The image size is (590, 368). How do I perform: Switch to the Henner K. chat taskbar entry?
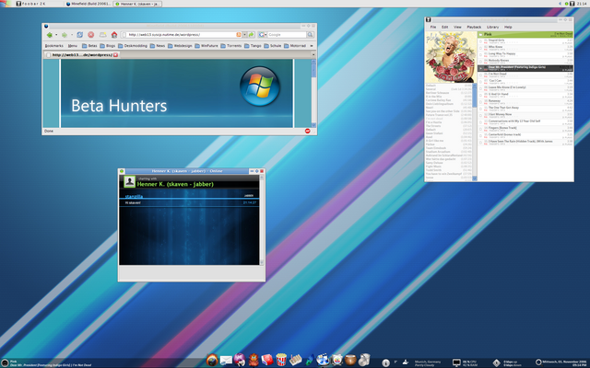coord(137,4)
